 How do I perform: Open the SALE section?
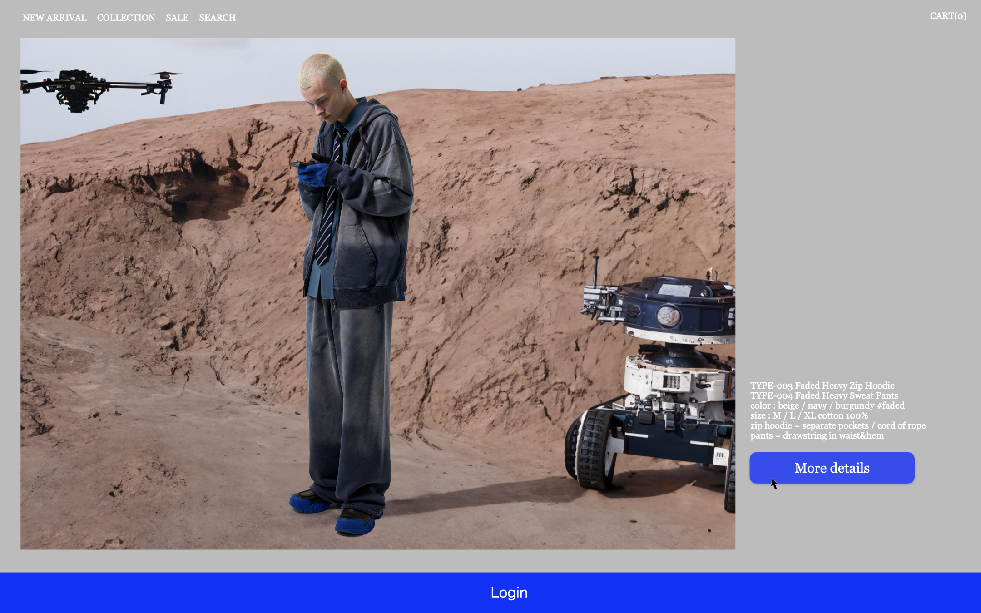[177, 18]
